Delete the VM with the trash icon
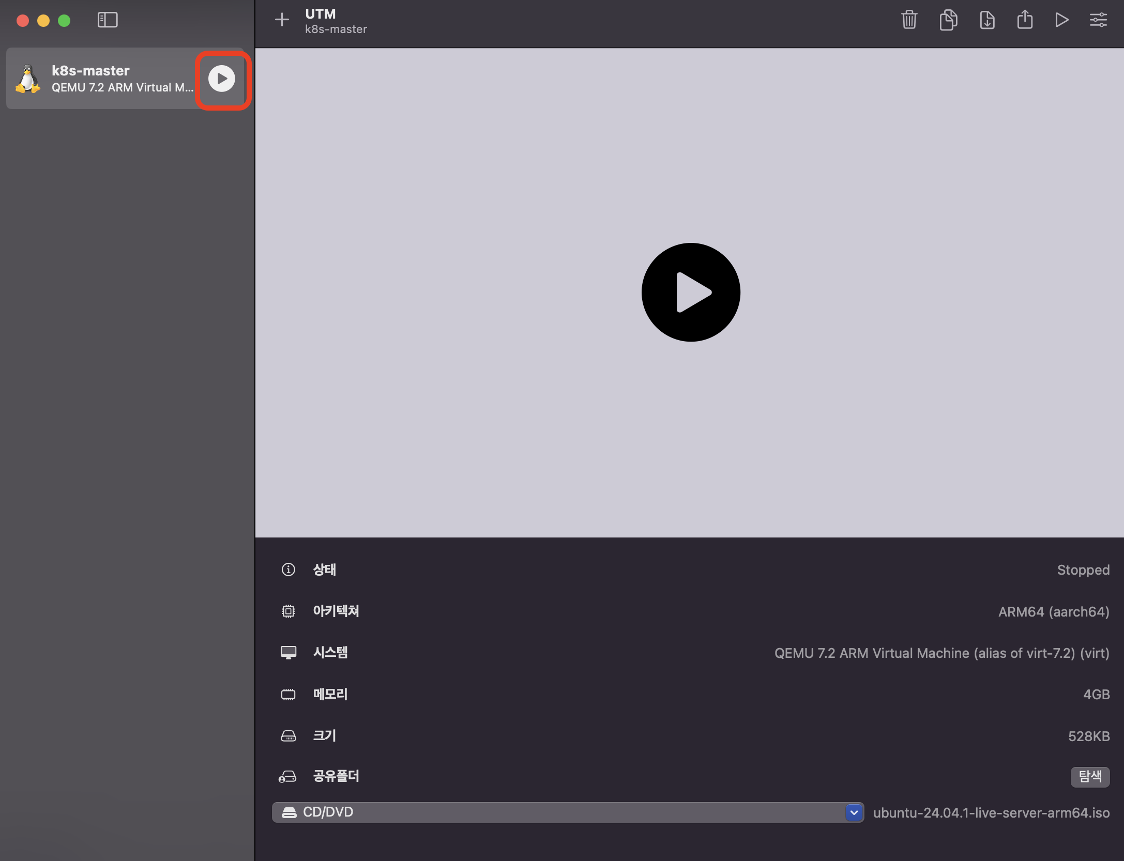This screenshot has height=861, width=1124. (x=909, y=20)
